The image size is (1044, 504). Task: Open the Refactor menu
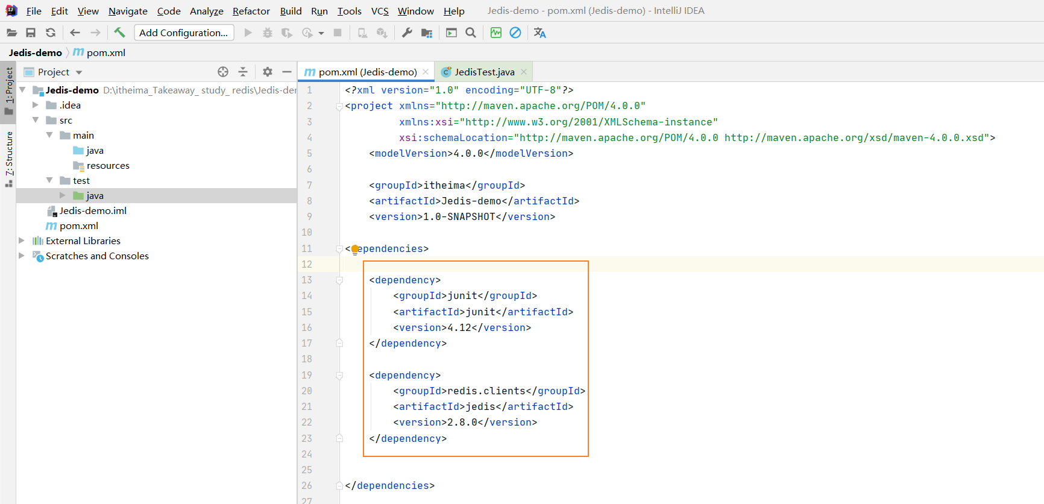click(x=251, y=11)
